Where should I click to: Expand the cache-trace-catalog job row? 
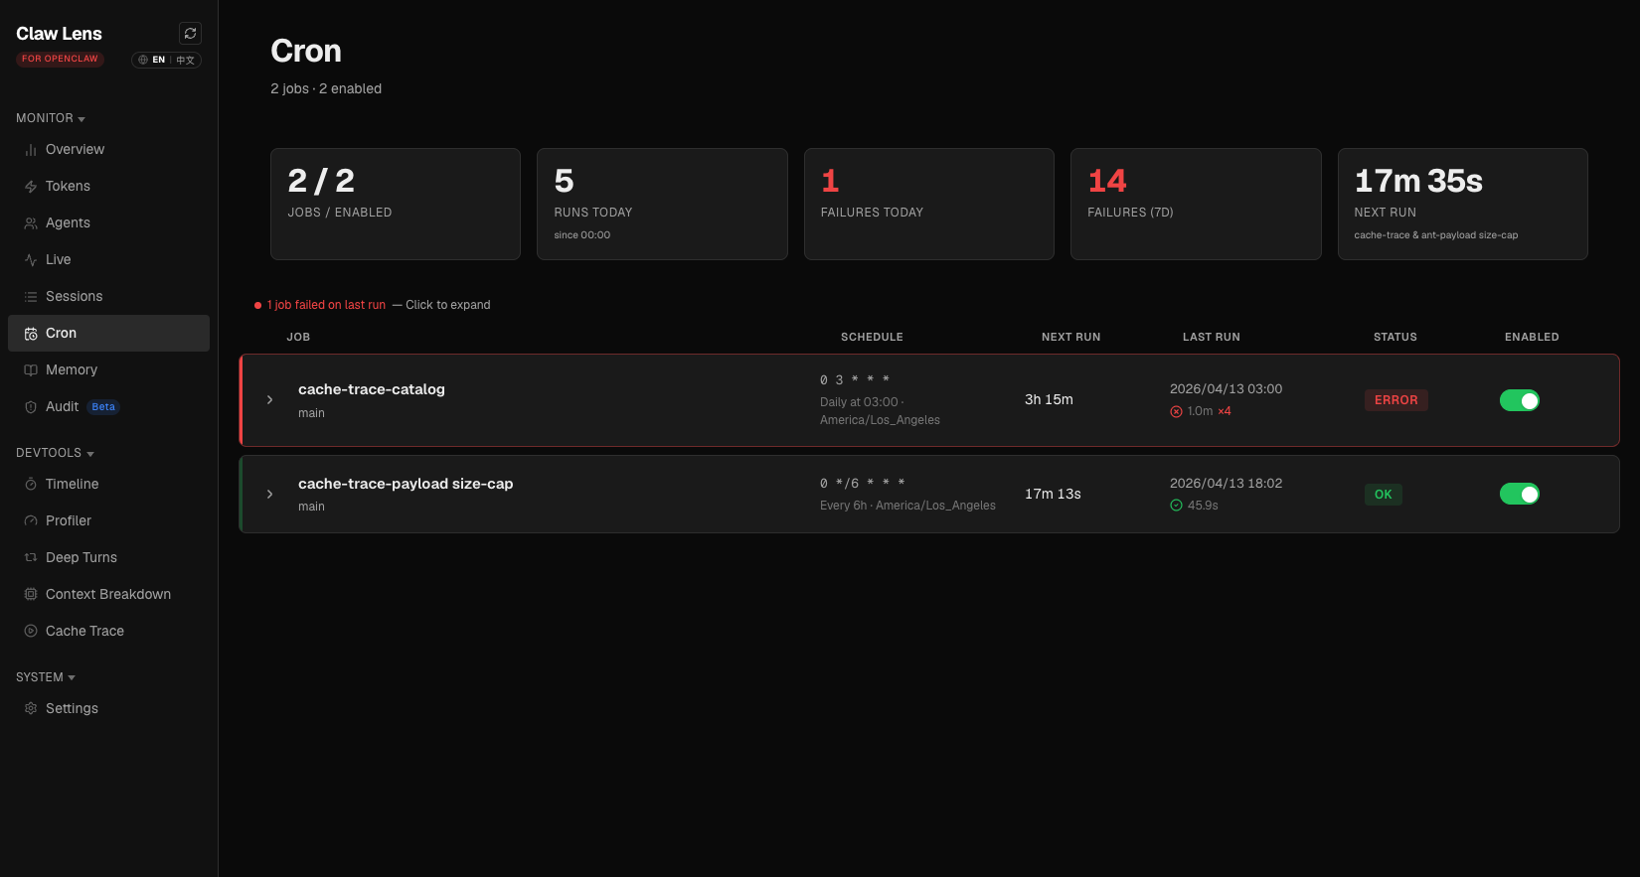coord(270,400)
